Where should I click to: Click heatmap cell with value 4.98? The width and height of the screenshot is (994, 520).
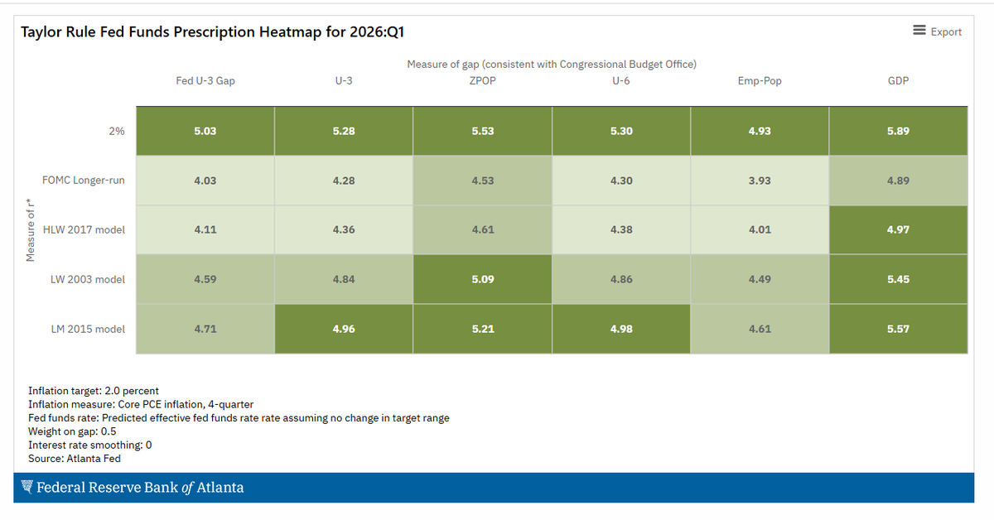coord(621,329)
